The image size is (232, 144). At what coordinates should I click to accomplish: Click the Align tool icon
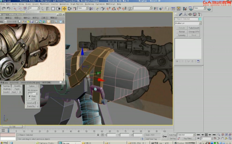[x=161, y=9]
